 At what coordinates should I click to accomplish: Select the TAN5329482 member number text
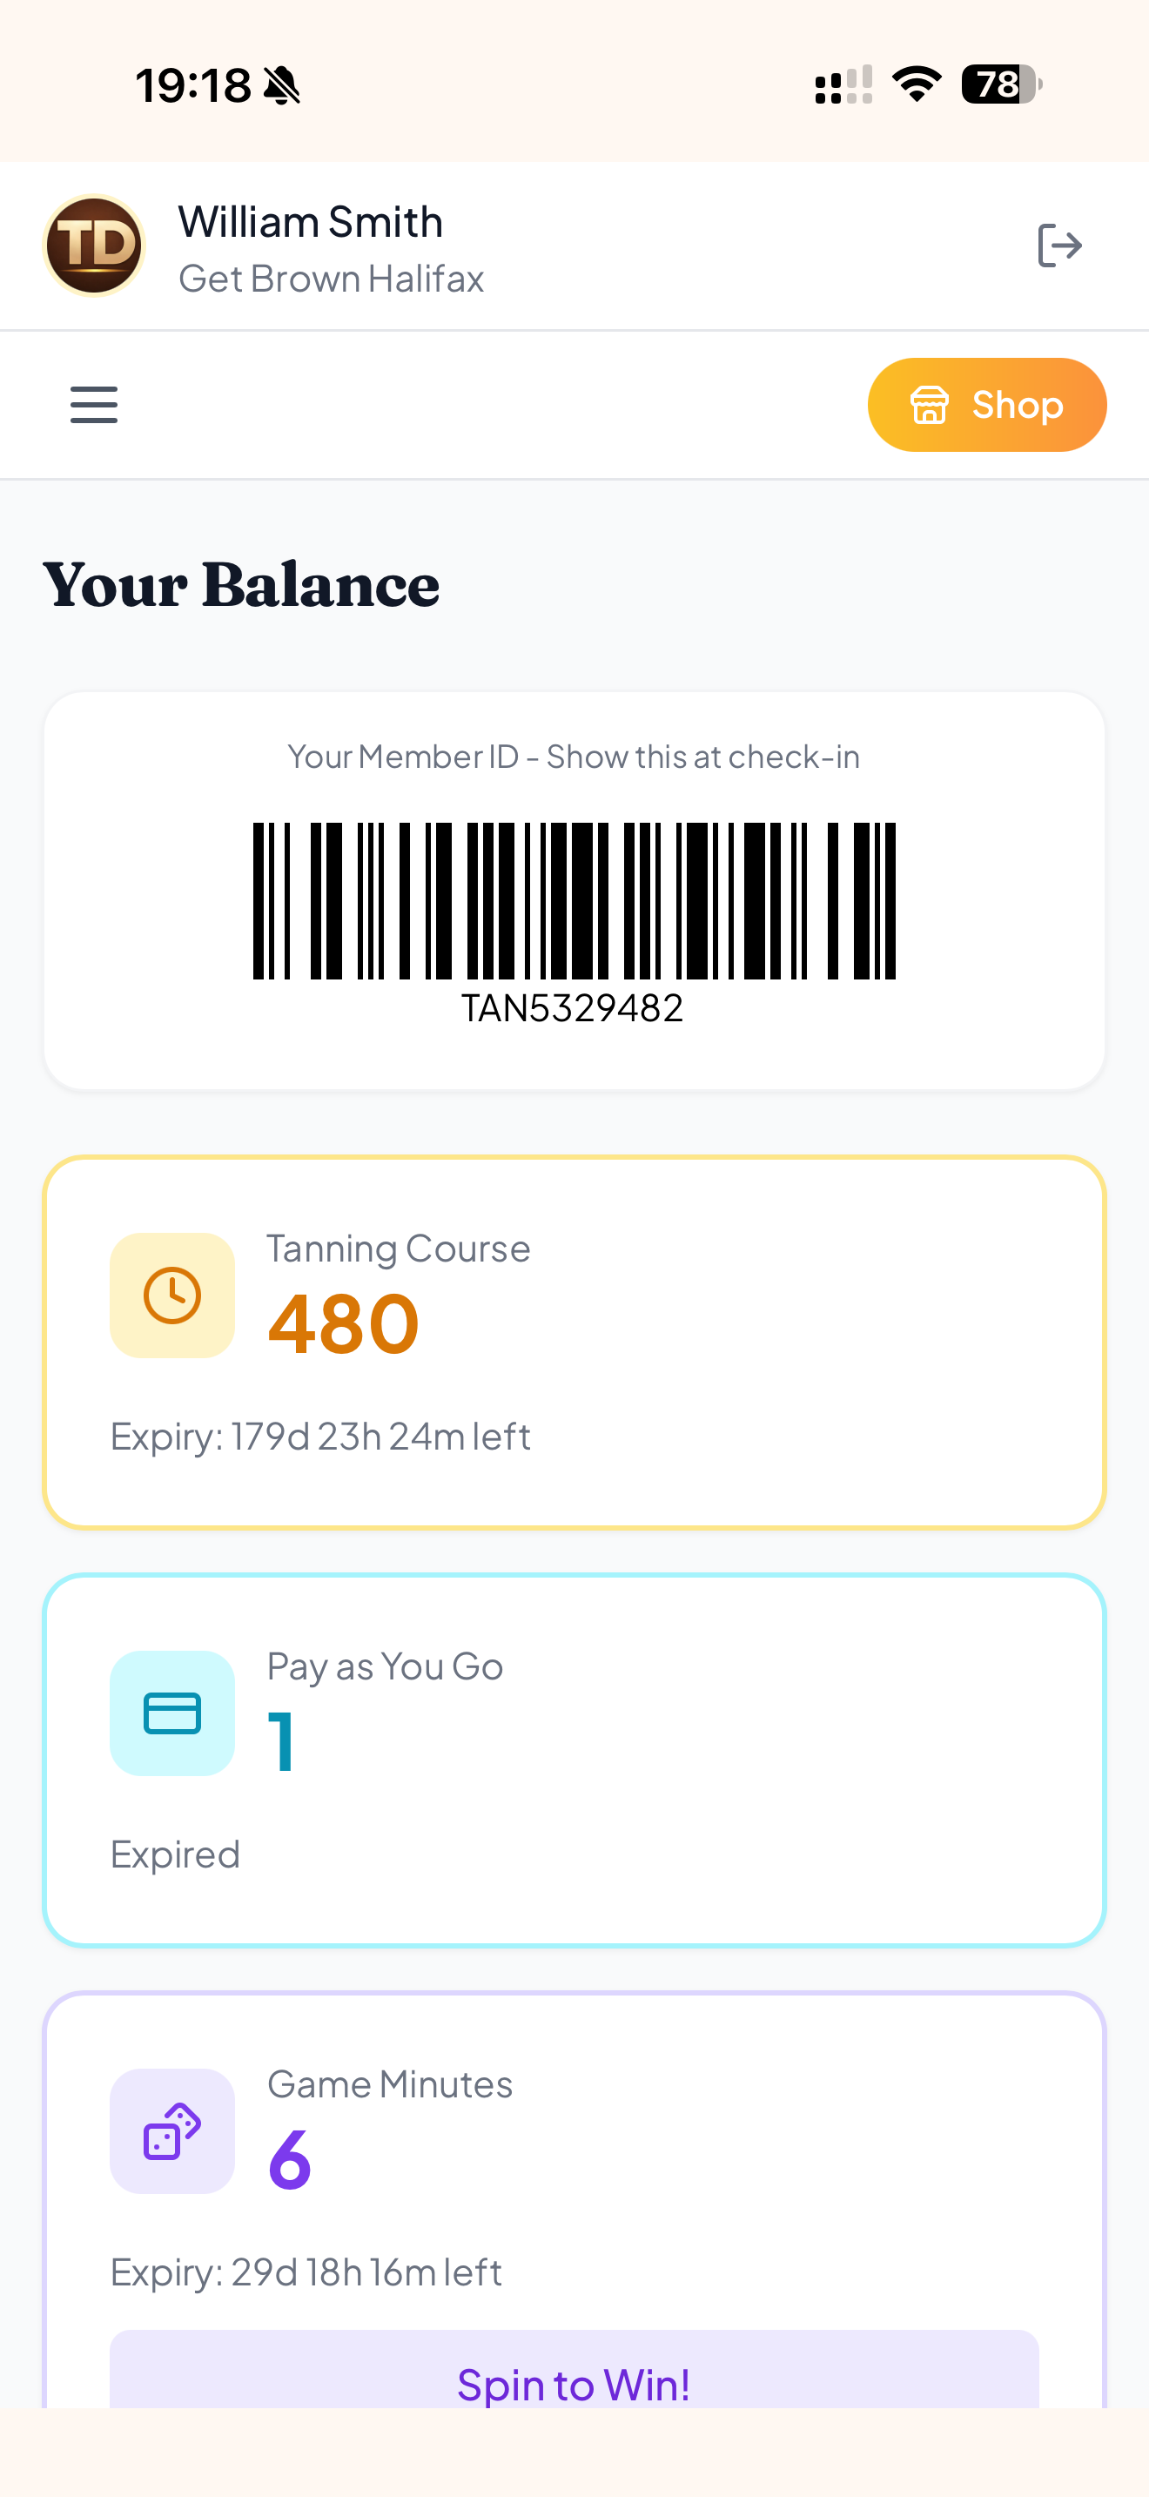click(573, 1008)
